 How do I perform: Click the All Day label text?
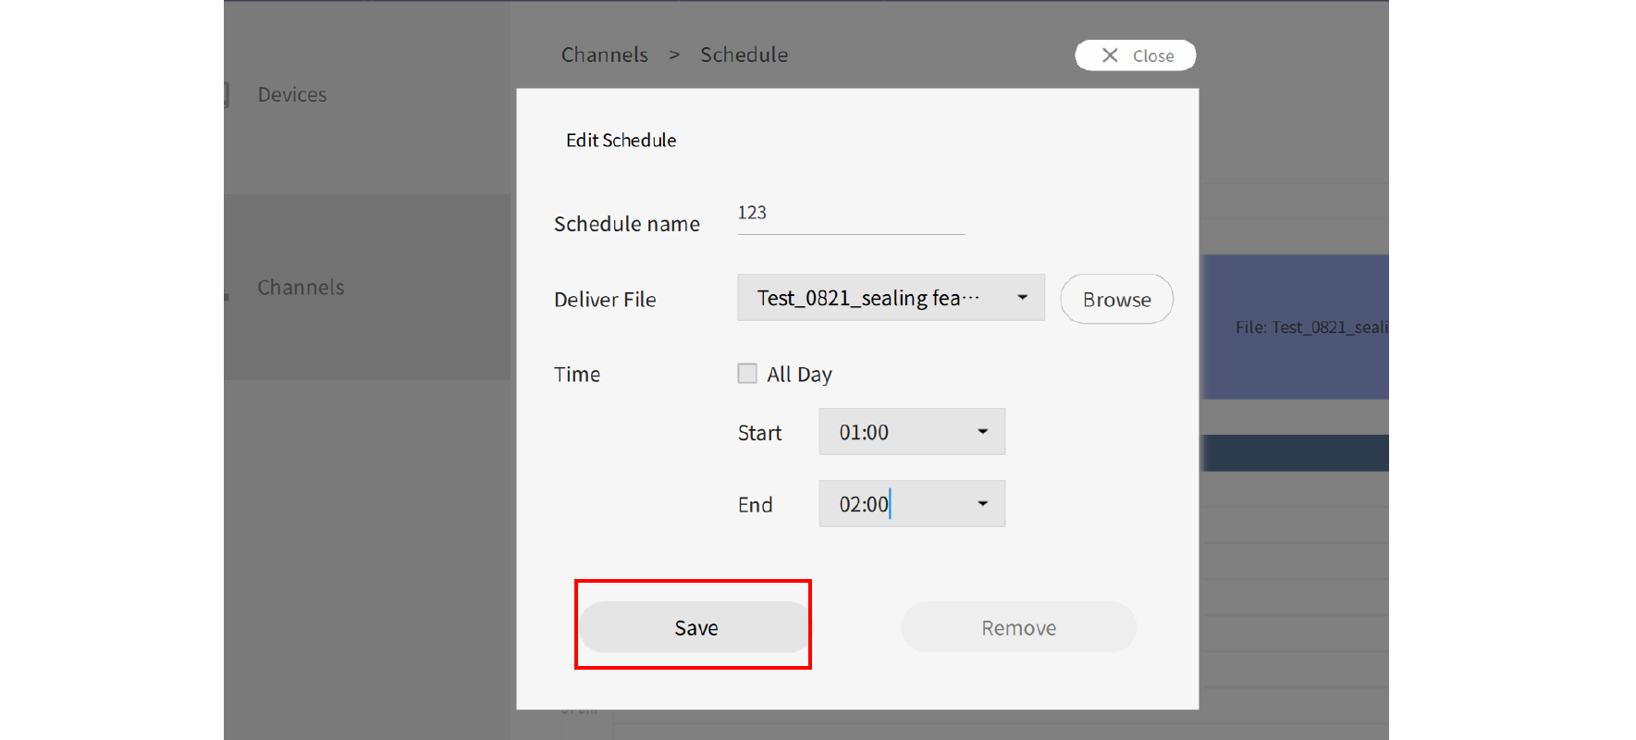click(x=799, y=375)
